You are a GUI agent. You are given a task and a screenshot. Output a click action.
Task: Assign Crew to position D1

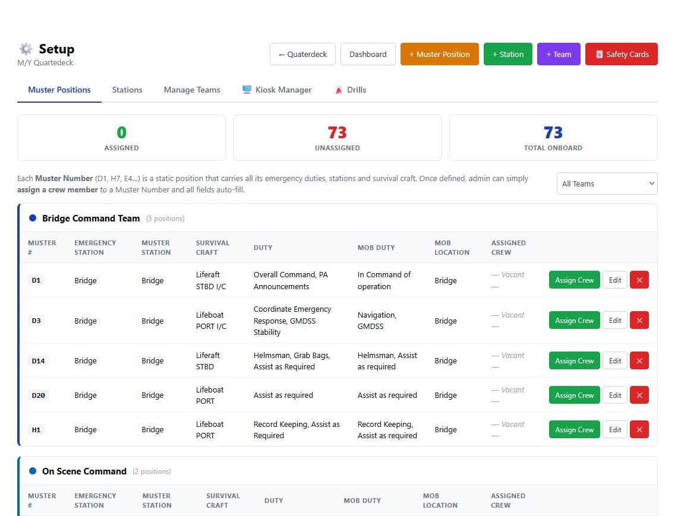pos(575,280)
